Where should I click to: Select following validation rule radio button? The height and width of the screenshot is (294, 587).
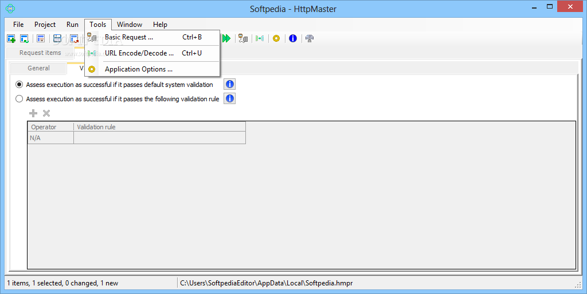[x=19, y=99]
